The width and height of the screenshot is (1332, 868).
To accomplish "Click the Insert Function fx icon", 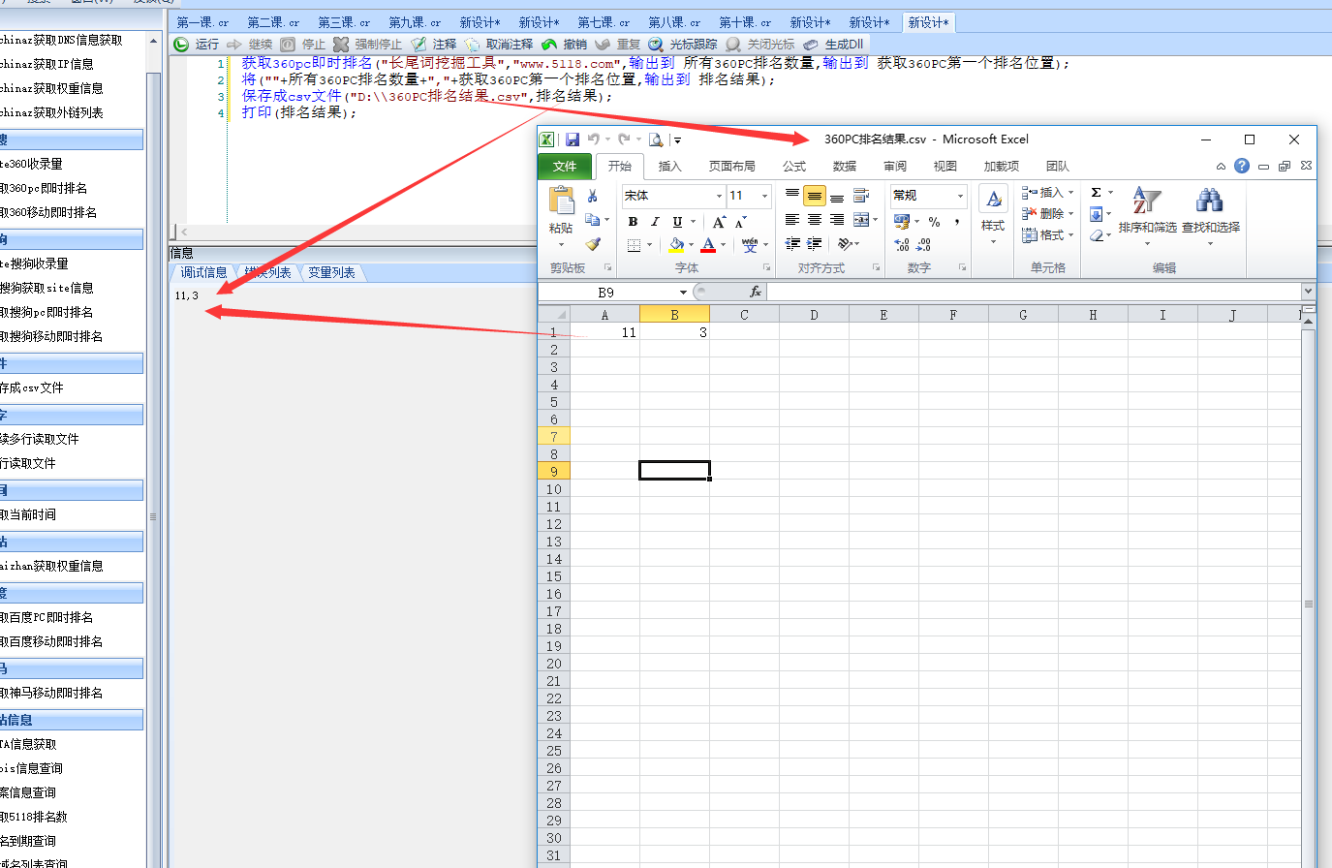I will coord(755,292).
